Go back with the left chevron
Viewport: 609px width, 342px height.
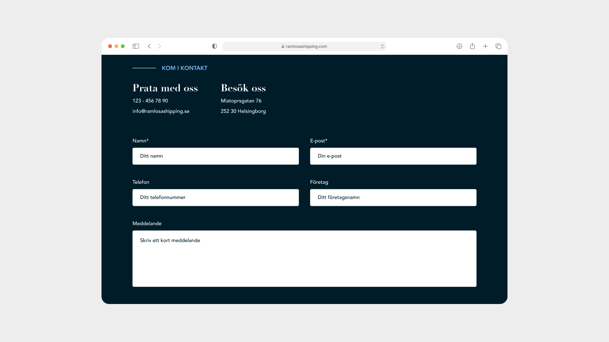[x=149, y=46]
